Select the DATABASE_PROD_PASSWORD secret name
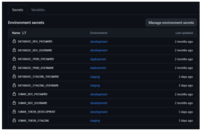This screenshot has width=203, height=133. [36, 59]
